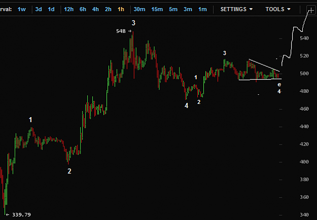Select the 2h interval
317x220 pixels.
[x=108, y=9]
